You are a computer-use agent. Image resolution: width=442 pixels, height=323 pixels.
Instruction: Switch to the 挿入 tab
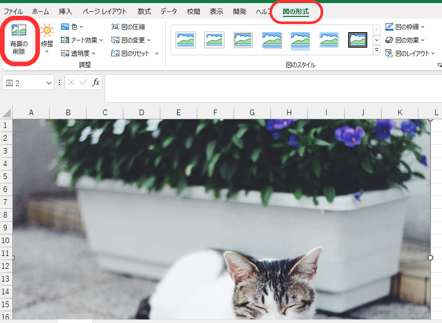coord(66,12)
